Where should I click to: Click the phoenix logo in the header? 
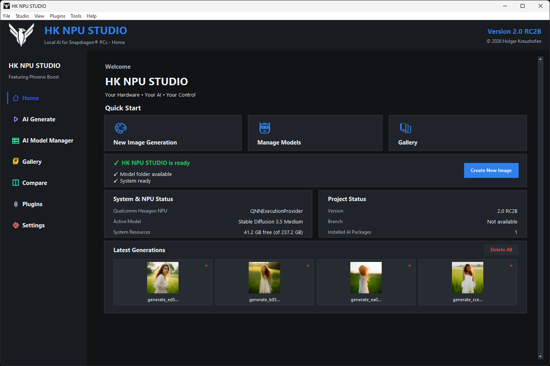click(x=22, y=35)
